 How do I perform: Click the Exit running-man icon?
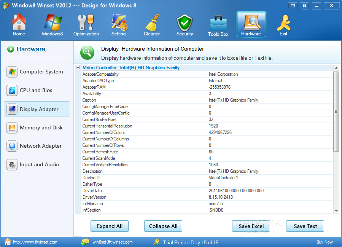(284, 23)
